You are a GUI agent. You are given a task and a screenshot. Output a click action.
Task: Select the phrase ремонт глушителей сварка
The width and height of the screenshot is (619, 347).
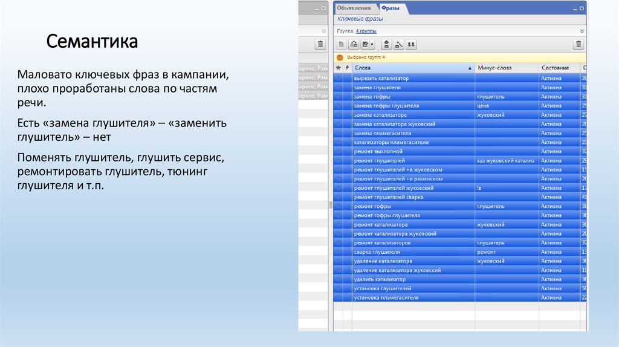point(389,197)
